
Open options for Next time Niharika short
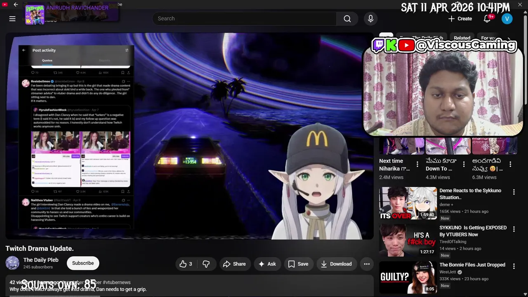click(417, 164)
